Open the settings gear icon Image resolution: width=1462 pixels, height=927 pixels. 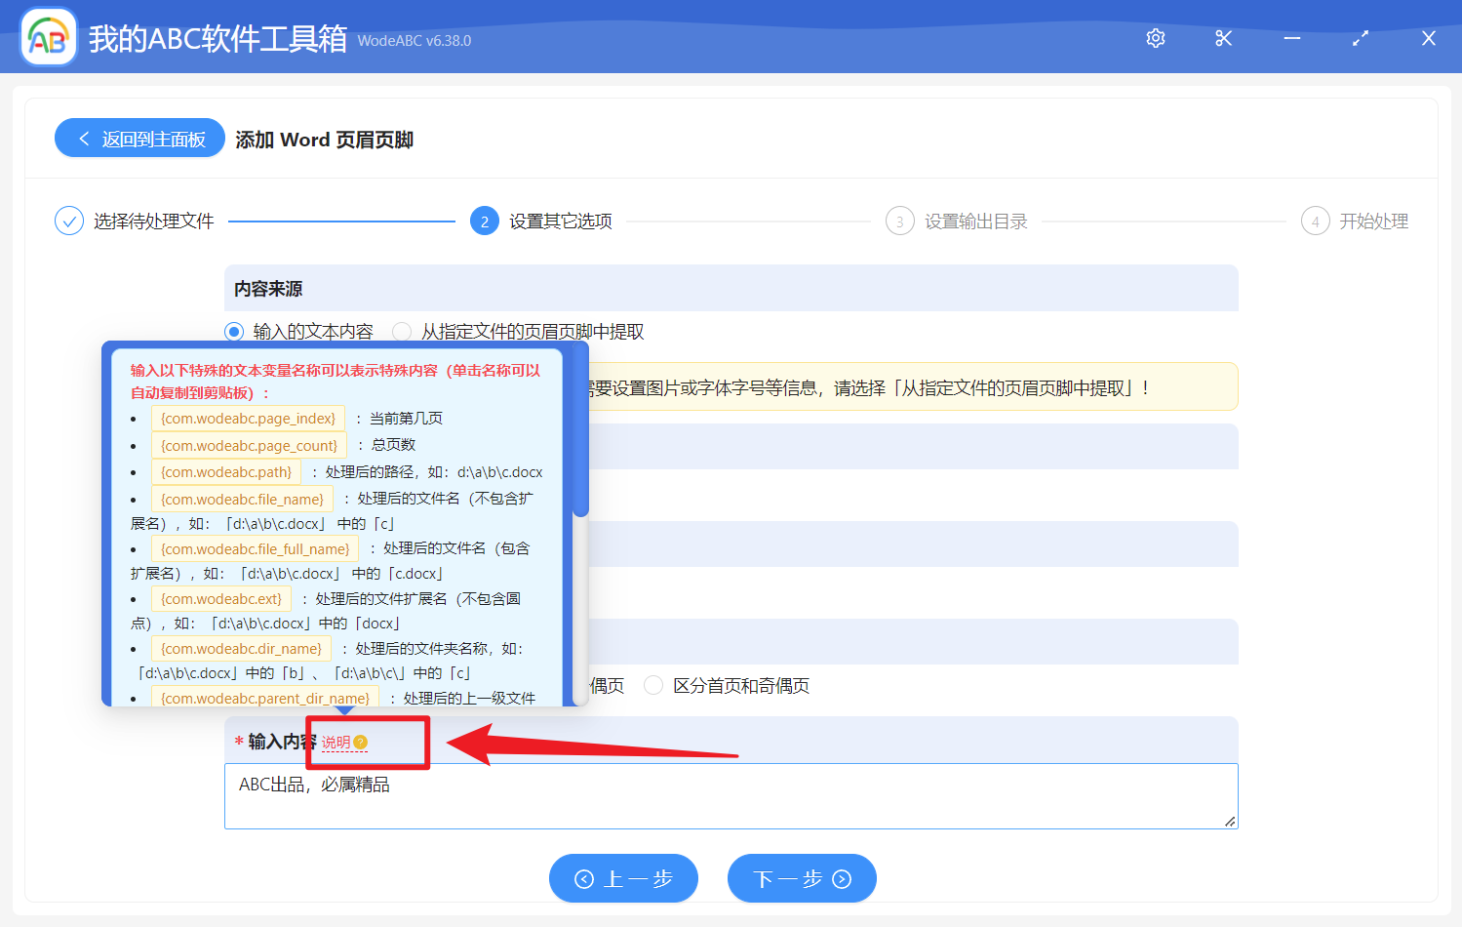(x=1156, y=38)
